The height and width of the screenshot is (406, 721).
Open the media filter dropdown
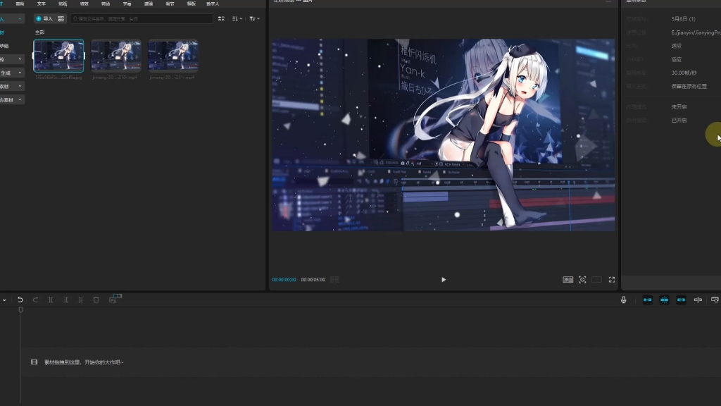[254, 19]
